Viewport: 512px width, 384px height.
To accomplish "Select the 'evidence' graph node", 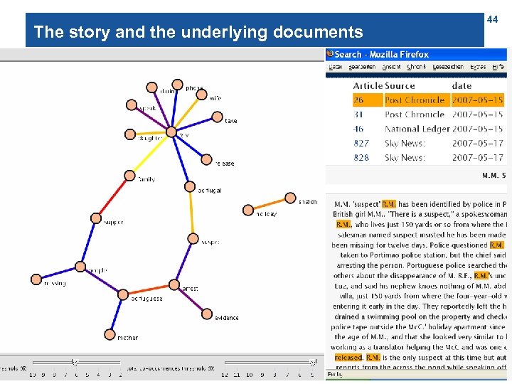I will click(207, 314).
